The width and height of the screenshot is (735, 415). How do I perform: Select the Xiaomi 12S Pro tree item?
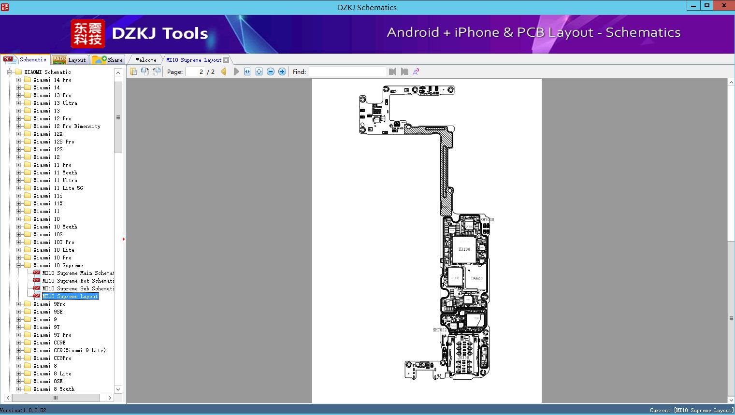(x=54, y=142)
